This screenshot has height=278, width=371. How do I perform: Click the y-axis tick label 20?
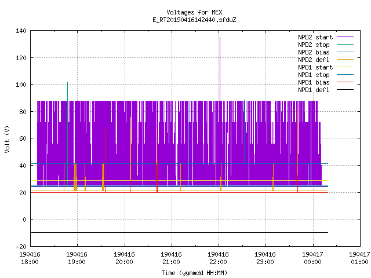point(23,193)
